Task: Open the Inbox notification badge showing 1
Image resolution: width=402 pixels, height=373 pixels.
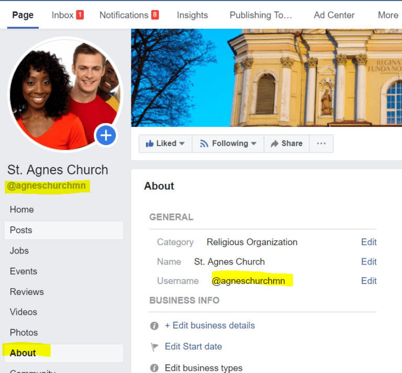Action: (80, 15)
